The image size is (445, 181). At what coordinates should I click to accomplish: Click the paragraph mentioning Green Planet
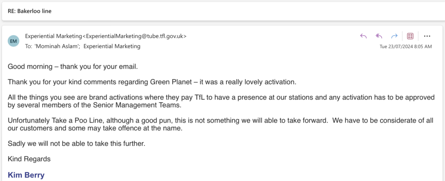pos(152,82)
